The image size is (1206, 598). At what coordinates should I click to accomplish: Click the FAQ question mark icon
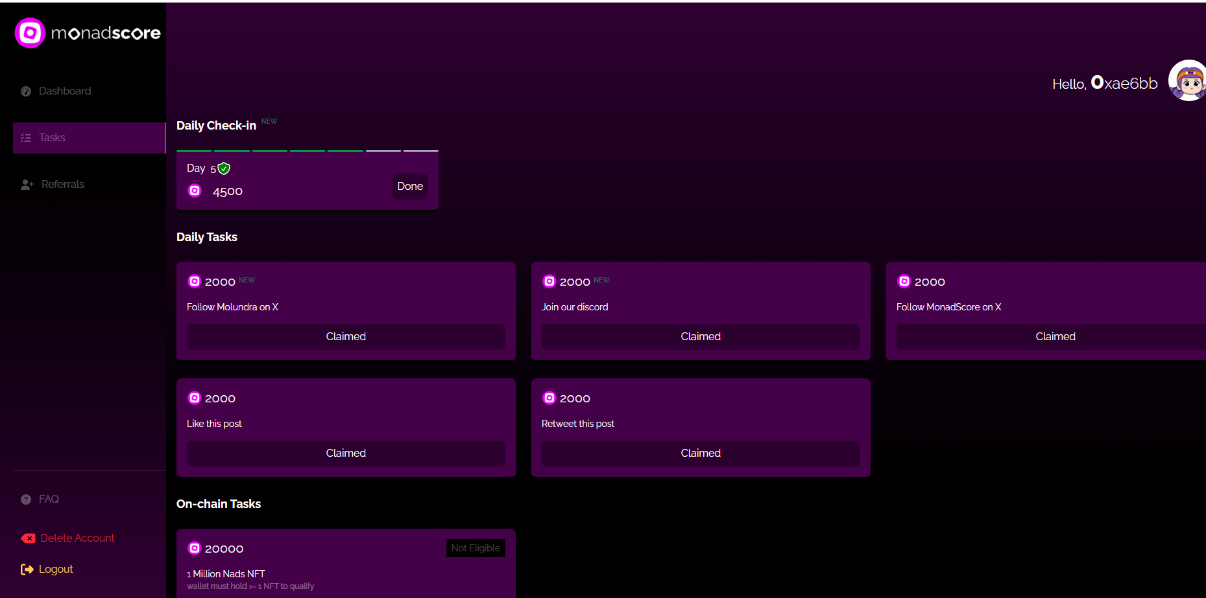[x=26, y=500]
